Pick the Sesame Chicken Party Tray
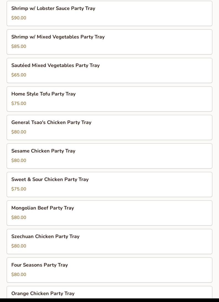Viewport: 219px width, 302px height. click(x=43, y=151)
